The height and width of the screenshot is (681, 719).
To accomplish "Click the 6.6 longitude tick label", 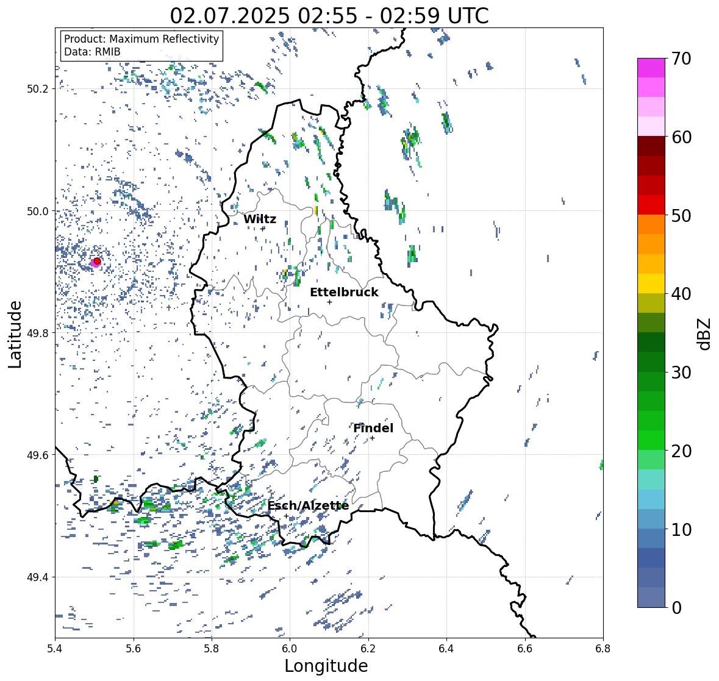I will 524,649.
